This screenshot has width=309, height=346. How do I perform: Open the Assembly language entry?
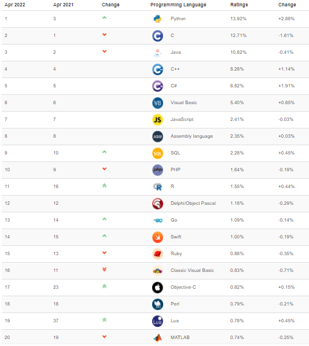[192, 137]
